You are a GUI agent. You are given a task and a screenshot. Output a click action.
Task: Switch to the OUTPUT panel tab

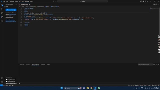point(28,64)
